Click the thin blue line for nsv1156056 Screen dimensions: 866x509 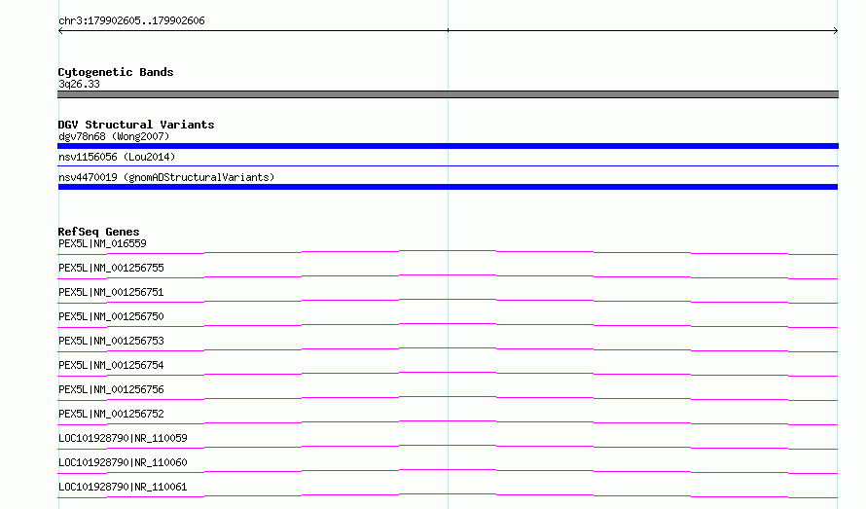[x=448, y=165]
